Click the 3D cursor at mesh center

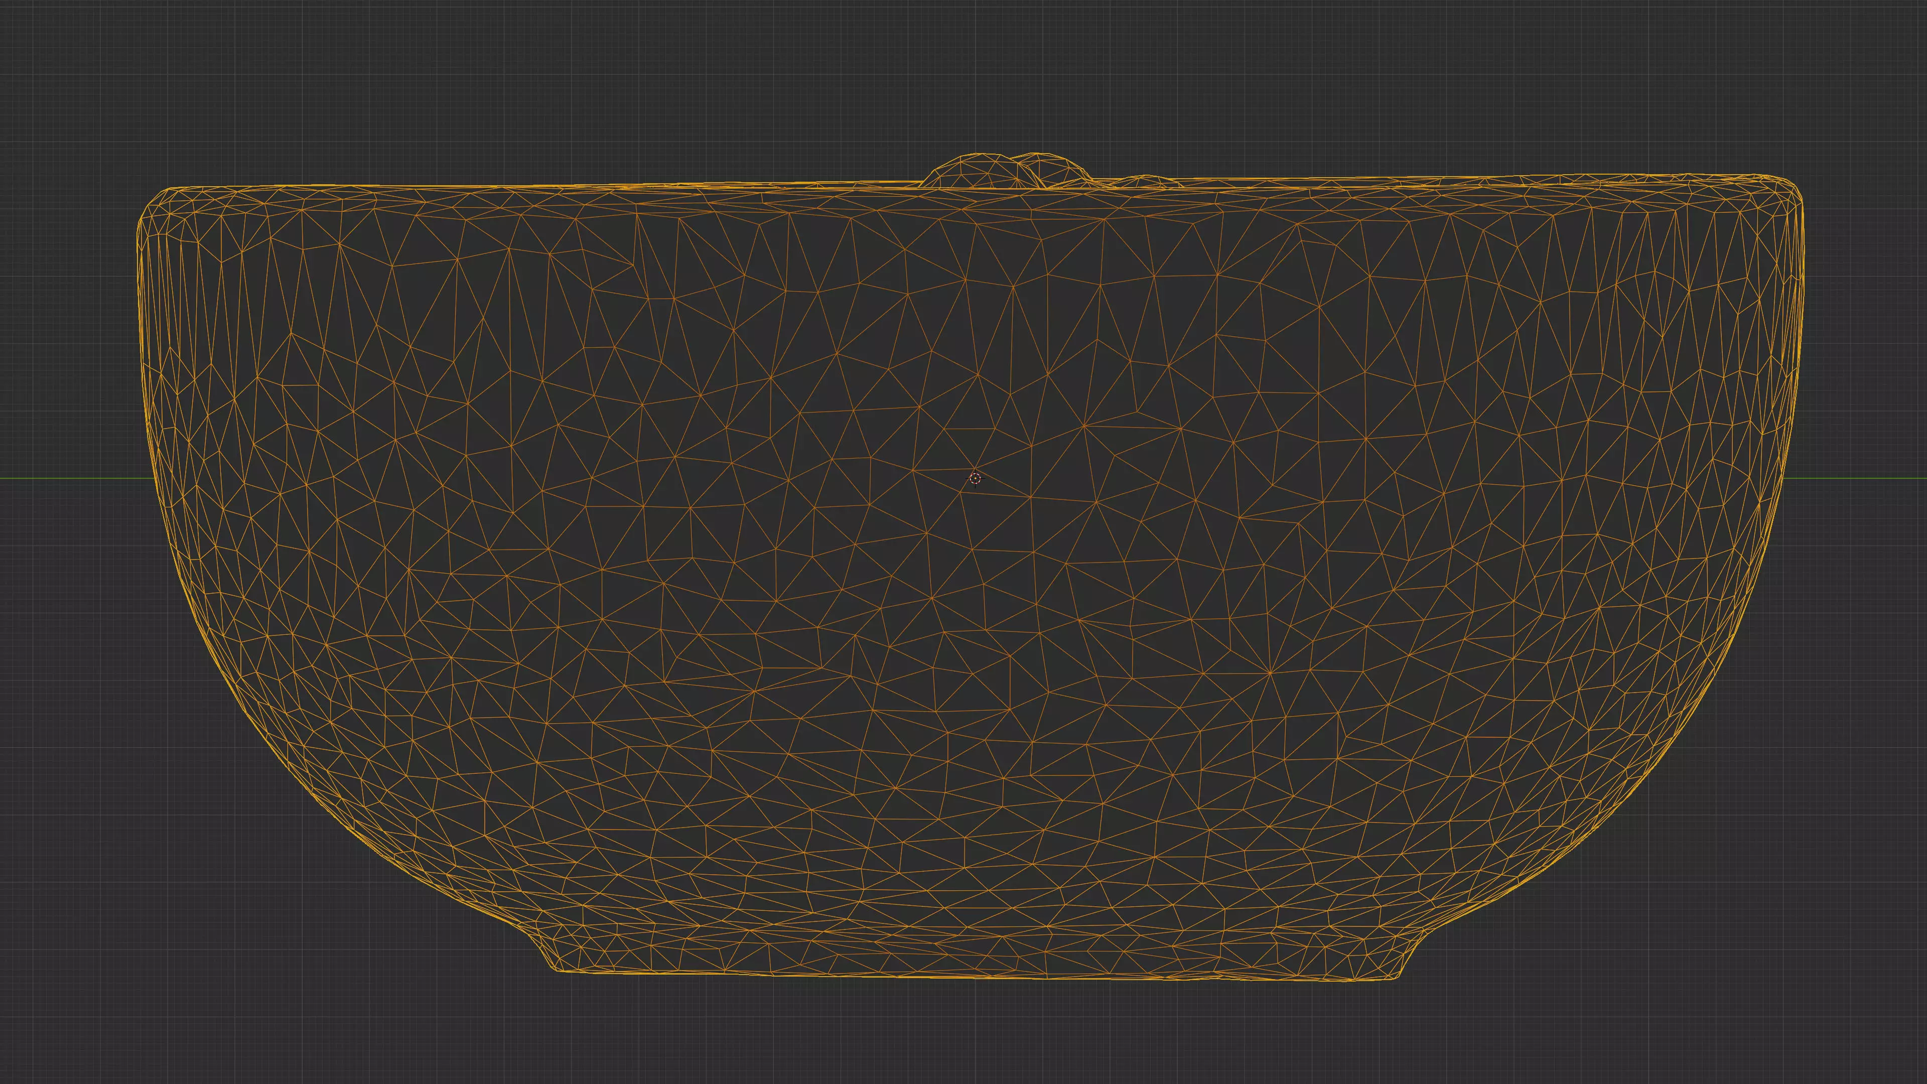click(x=975, y=478)
